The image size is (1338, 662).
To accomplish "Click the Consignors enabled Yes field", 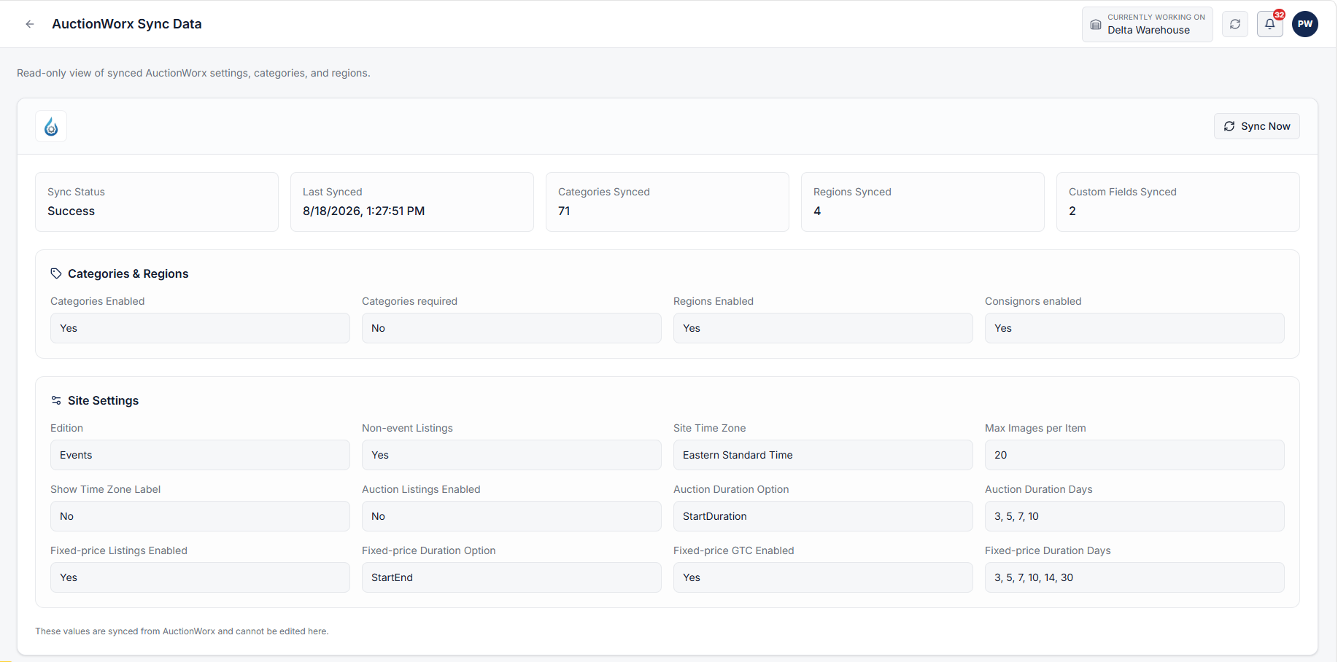I will click(1134, 328).
